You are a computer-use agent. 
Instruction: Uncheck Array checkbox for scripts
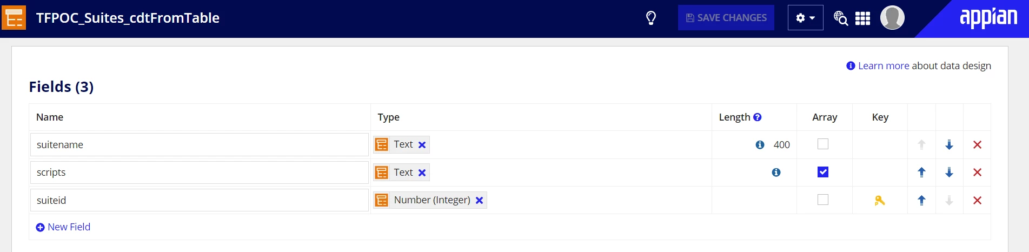pyautogui.click(x=823, y=172)
